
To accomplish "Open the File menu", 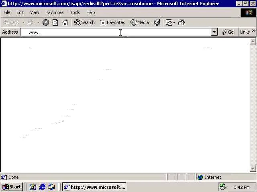I will click(x=7, y=12).
